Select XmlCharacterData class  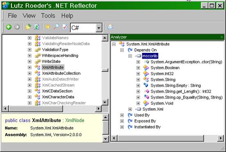(x=58, y=97)
